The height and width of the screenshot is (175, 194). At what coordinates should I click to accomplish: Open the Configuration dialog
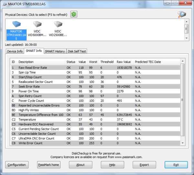click(x=17, y=165)
